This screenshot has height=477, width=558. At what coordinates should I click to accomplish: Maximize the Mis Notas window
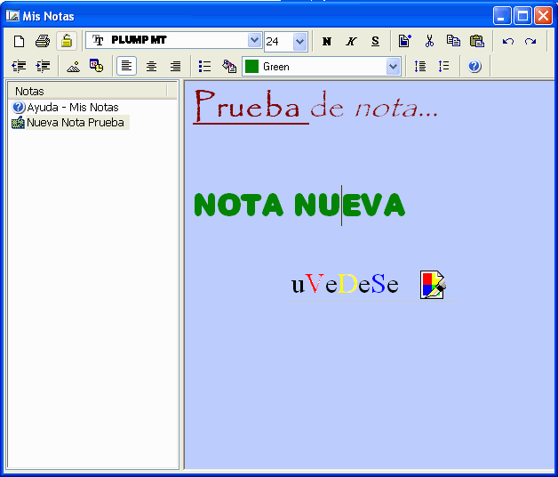tap(522, 16)
